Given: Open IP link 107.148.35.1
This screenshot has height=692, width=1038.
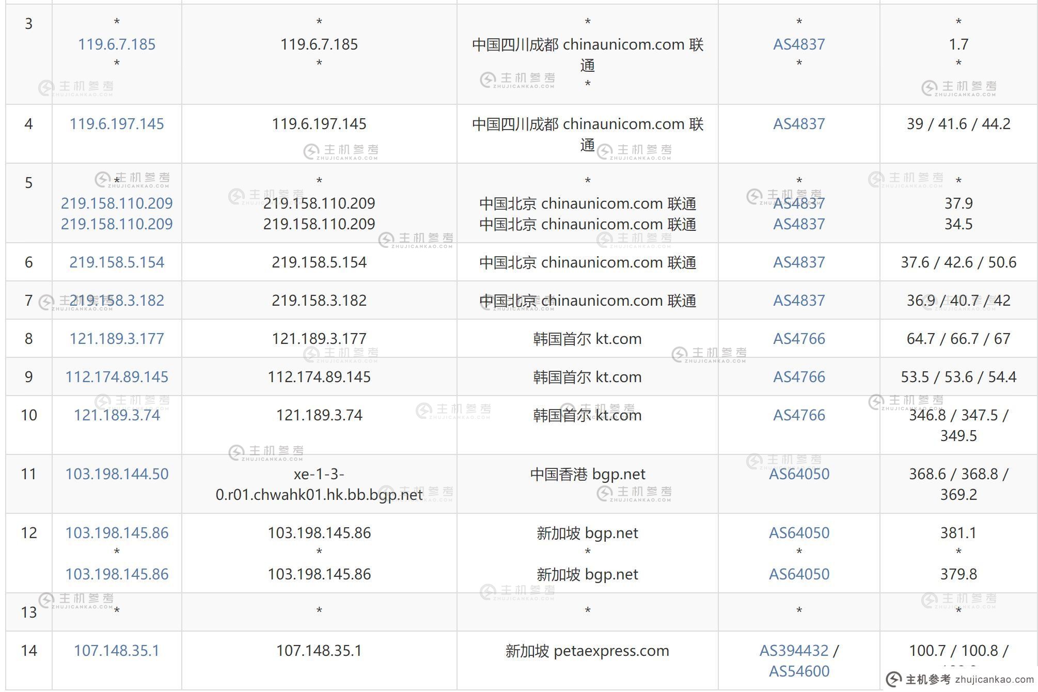Looking at the screenshot, I should coord(117,651).
